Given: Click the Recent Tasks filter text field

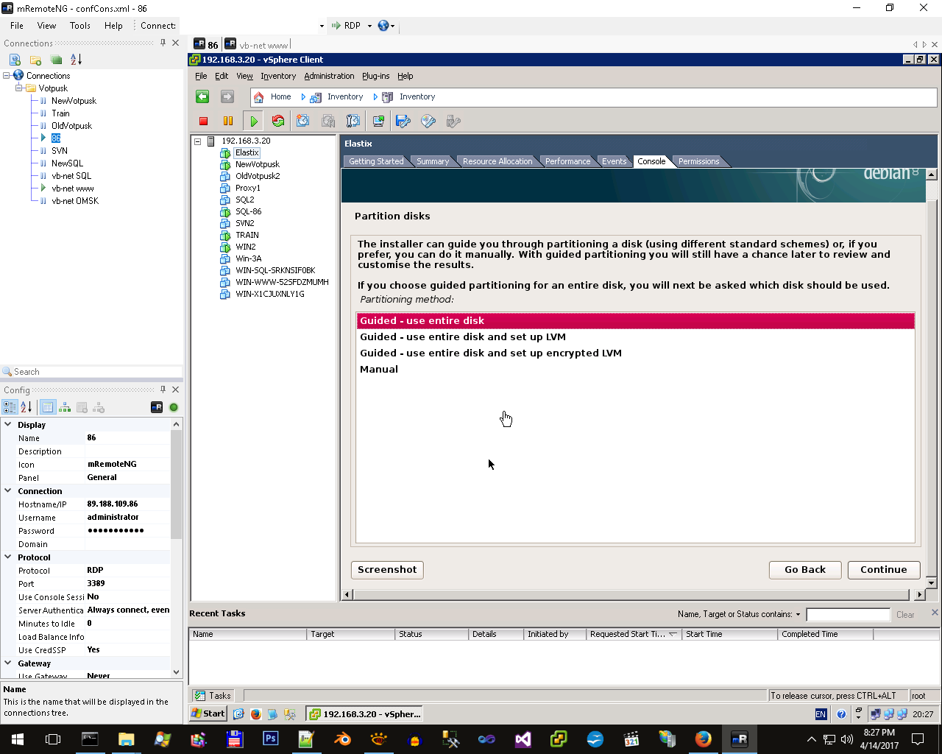Looking at the screenshot, I should (x=848, y=615).
